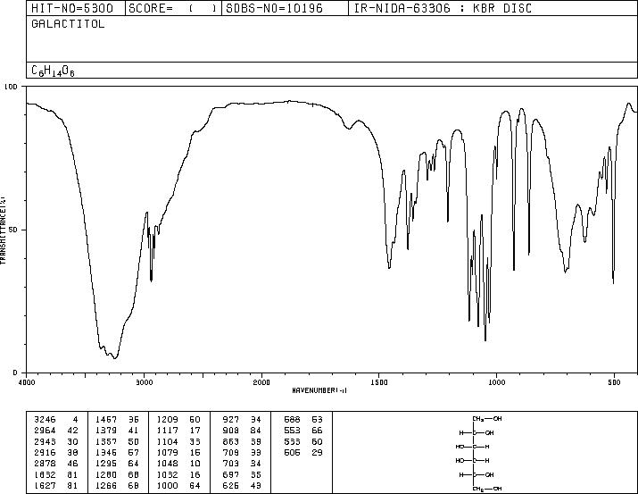Click the TRANSMITTANCE vertical axis title
This screenshot has width=638, height=494.
(3, 230)
